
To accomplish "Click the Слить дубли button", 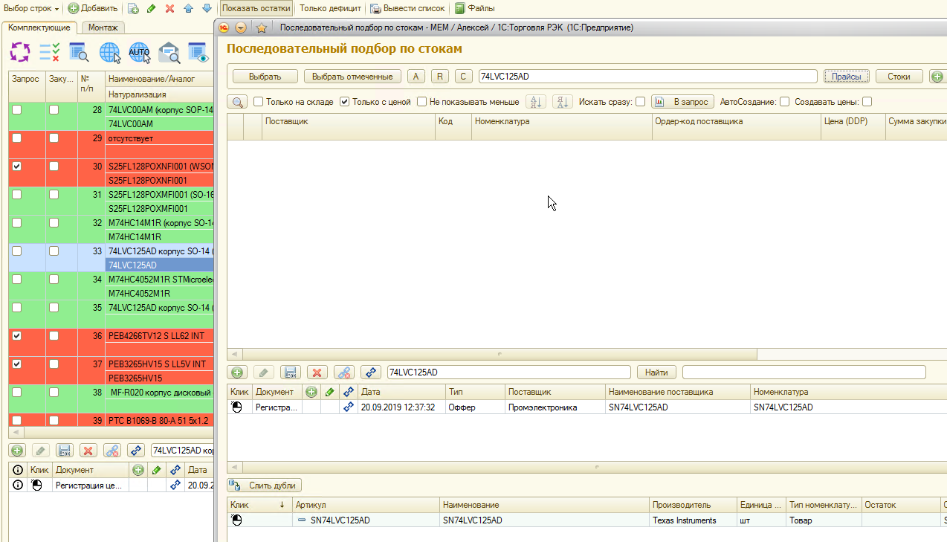I will tap(265, 485).
